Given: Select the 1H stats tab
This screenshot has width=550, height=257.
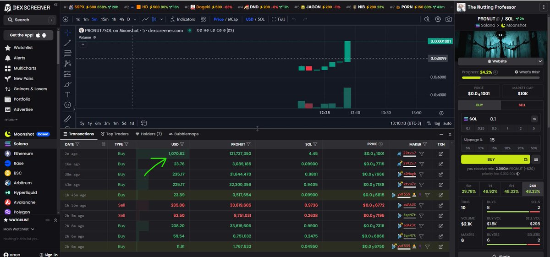Looking at the screenshot, I should (x=490, y=188).
